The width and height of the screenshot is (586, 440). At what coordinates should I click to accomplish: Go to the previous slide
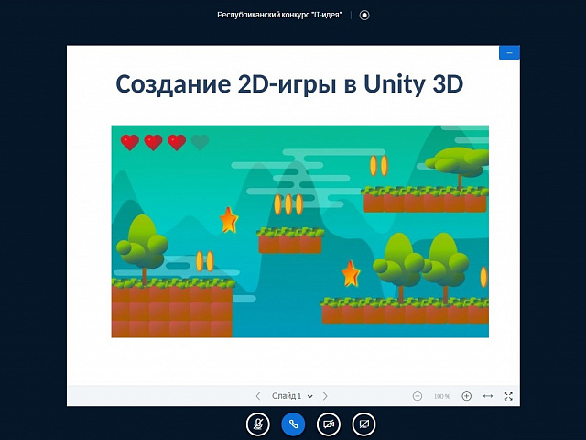(x=258, y=396)
